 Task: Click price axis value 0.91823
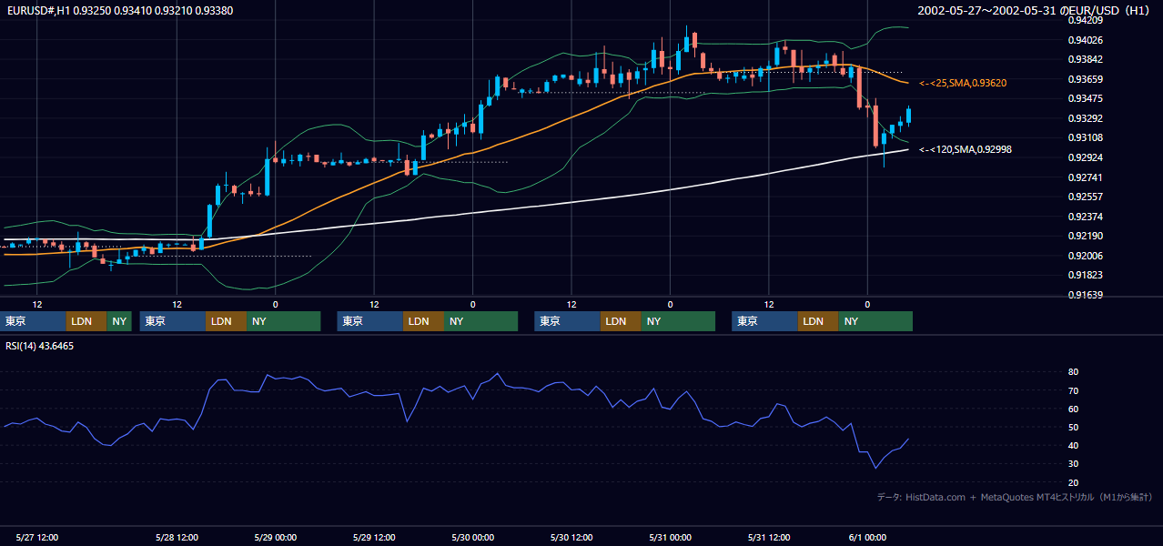pyautogui.click(x=1085, y=275)
